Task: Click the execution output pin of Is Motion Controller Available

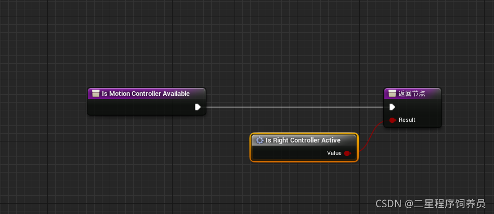Action: (198, 107)
